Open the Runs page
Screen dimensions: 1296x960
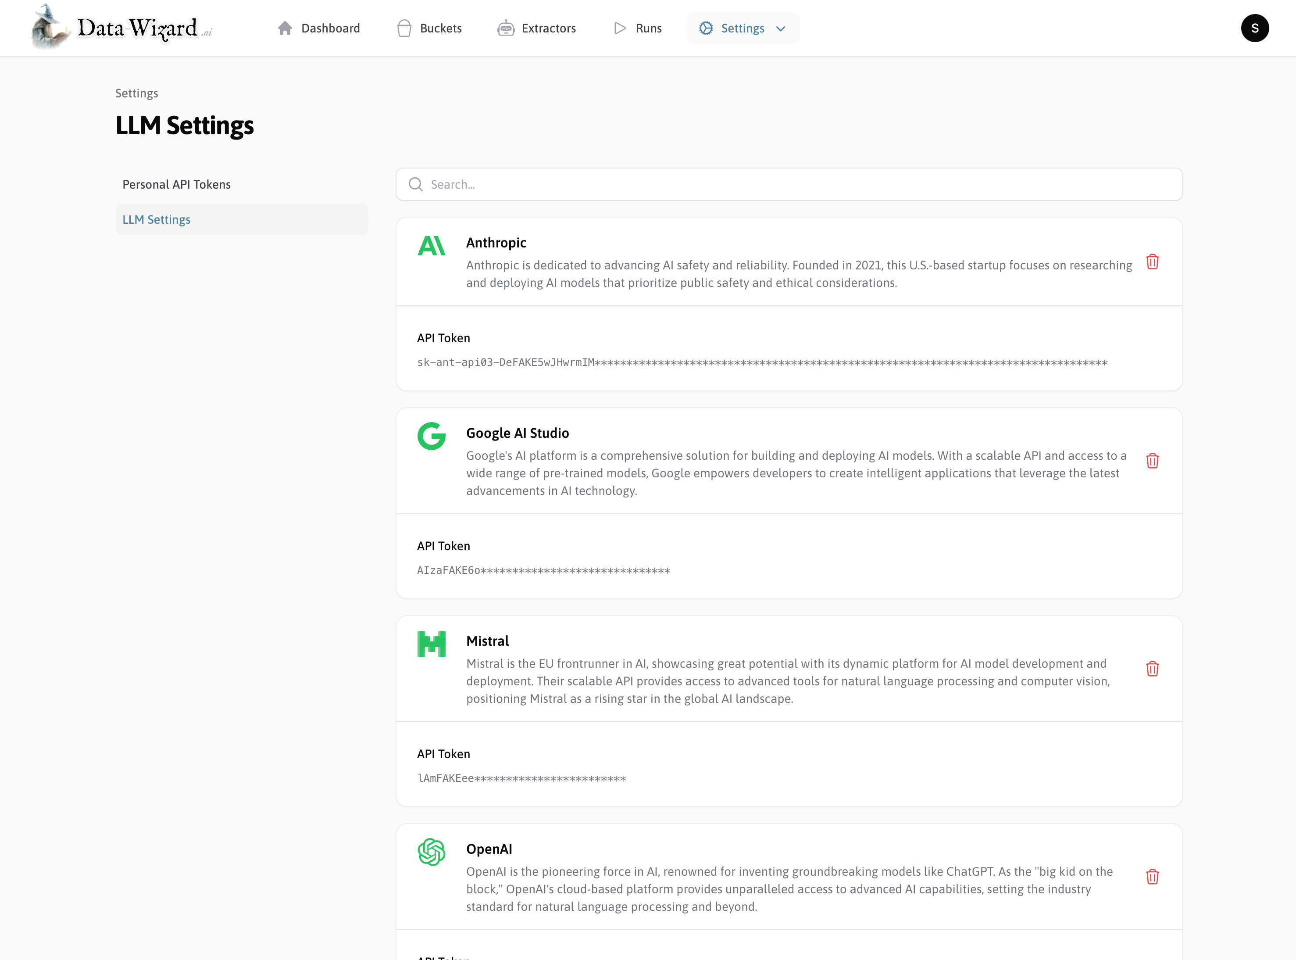(x=637, y=29)
